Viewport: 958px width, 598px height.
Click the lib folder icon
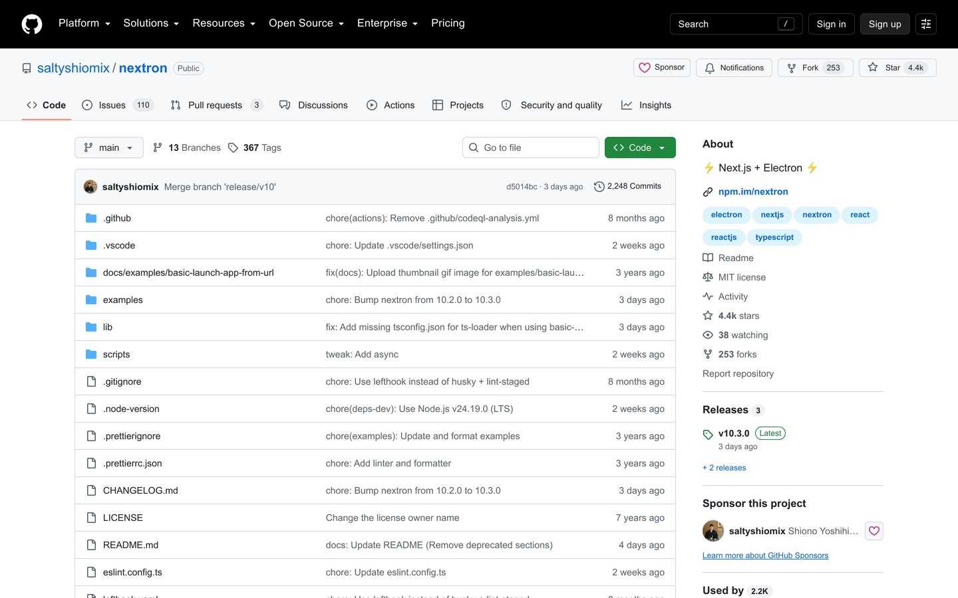click(x=91, y=327)
